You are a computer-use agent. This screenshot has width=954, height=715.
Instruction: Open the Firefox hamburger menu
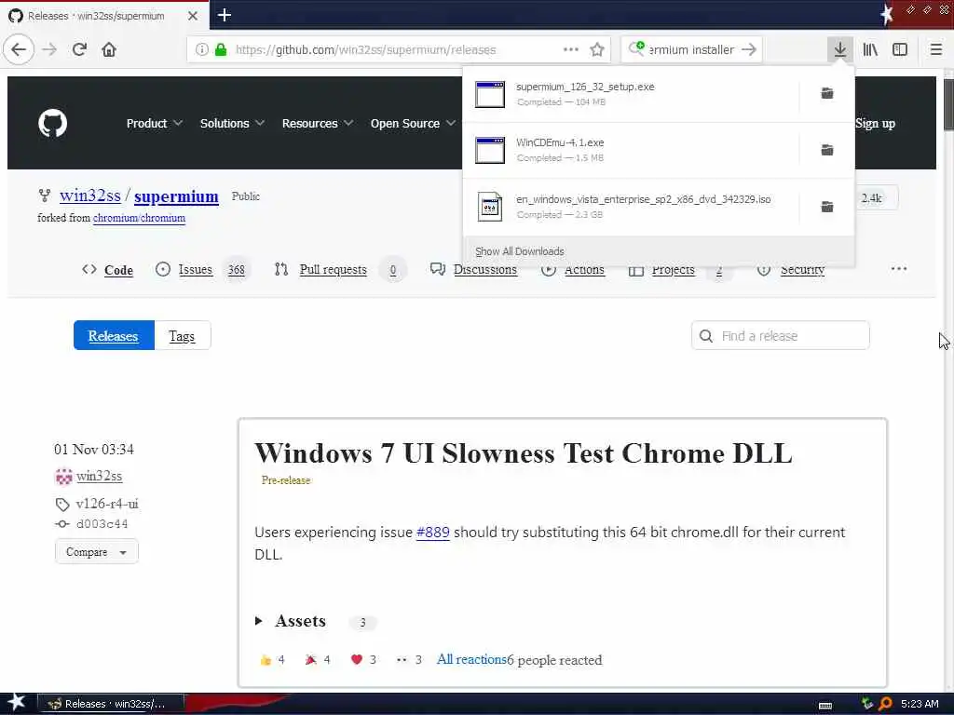(x=935, y=49)
